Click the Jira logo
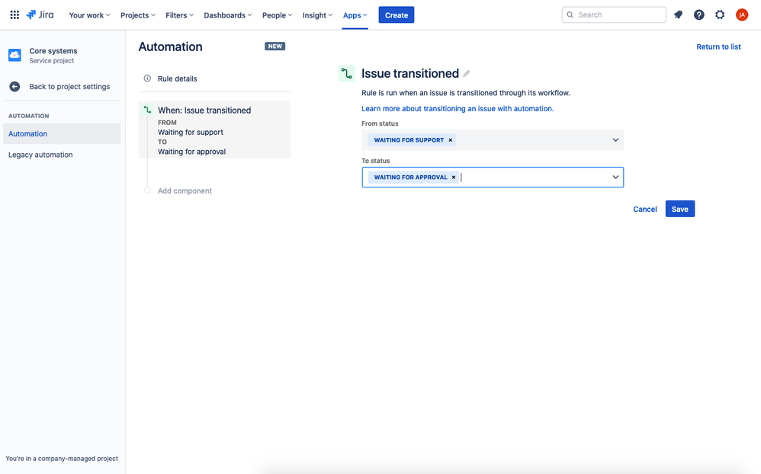The width and height of the screenshot is (761, 474). pos(40,15)
